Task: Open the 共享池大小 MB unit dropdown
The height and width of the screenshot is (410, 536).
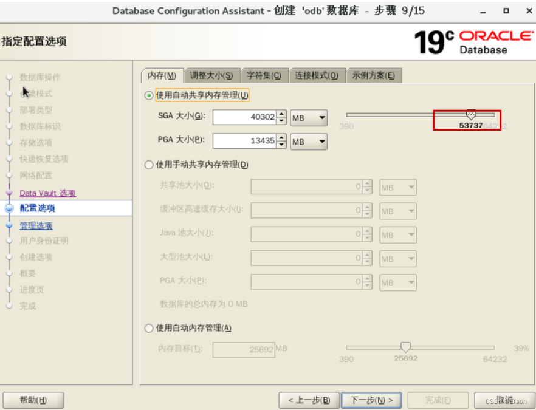Action: [398, 188]
